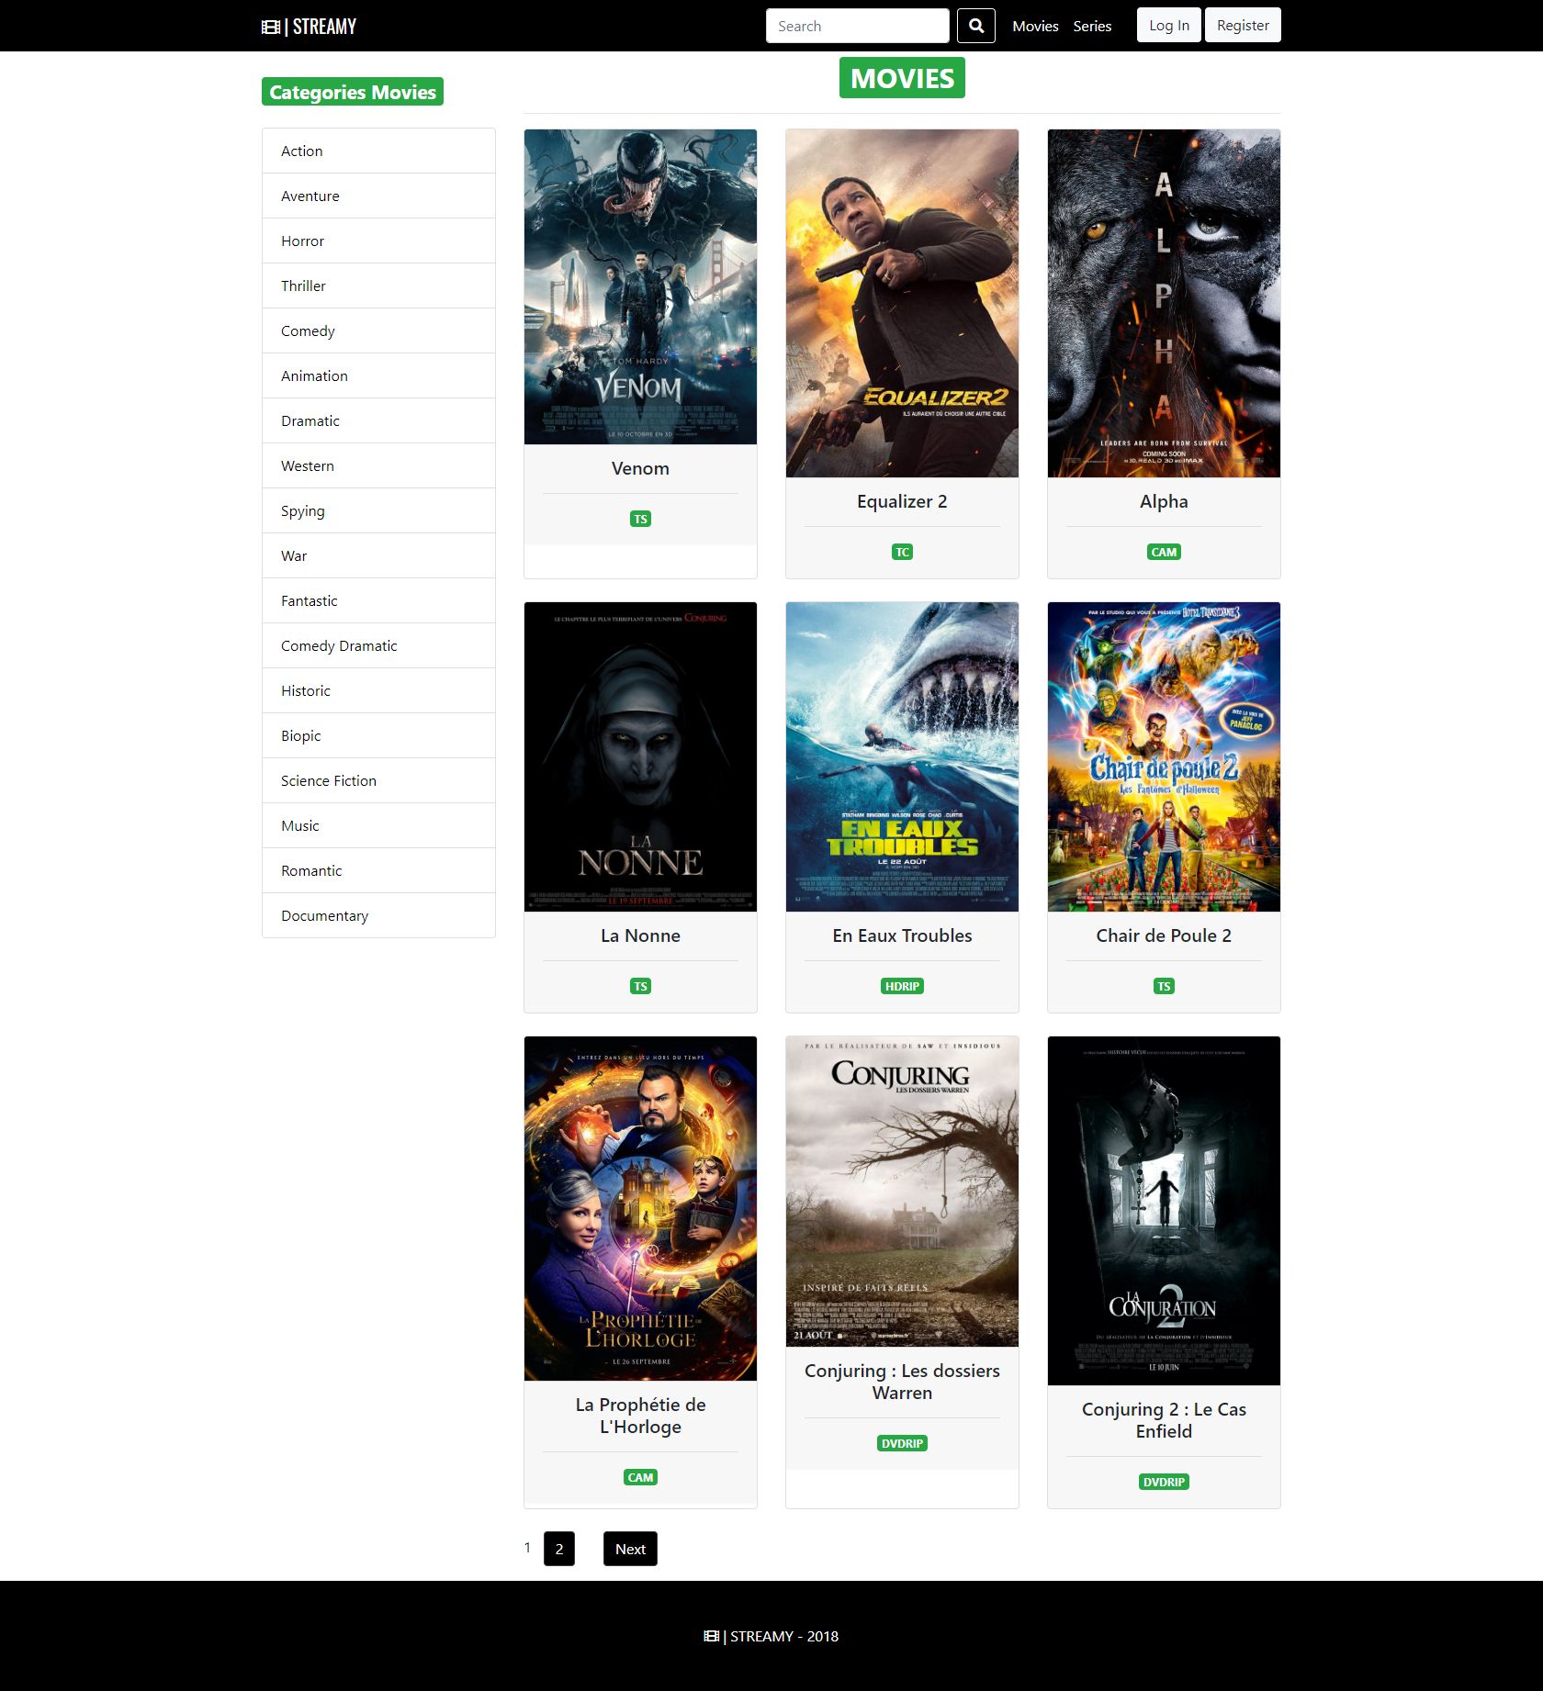
Task: Choose the Dramatic category
Action: 378,420
